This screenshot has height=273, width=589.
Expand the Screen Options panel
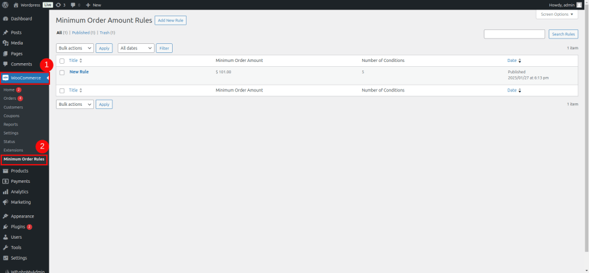(x=557, y=14)
